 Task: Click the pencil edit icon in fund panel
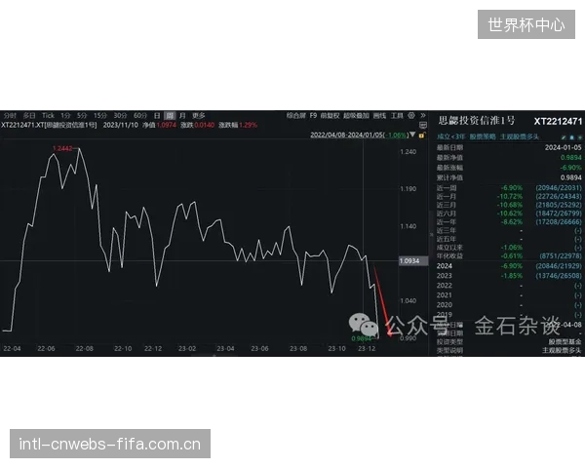pyautogui.click(x=564, y=137)
